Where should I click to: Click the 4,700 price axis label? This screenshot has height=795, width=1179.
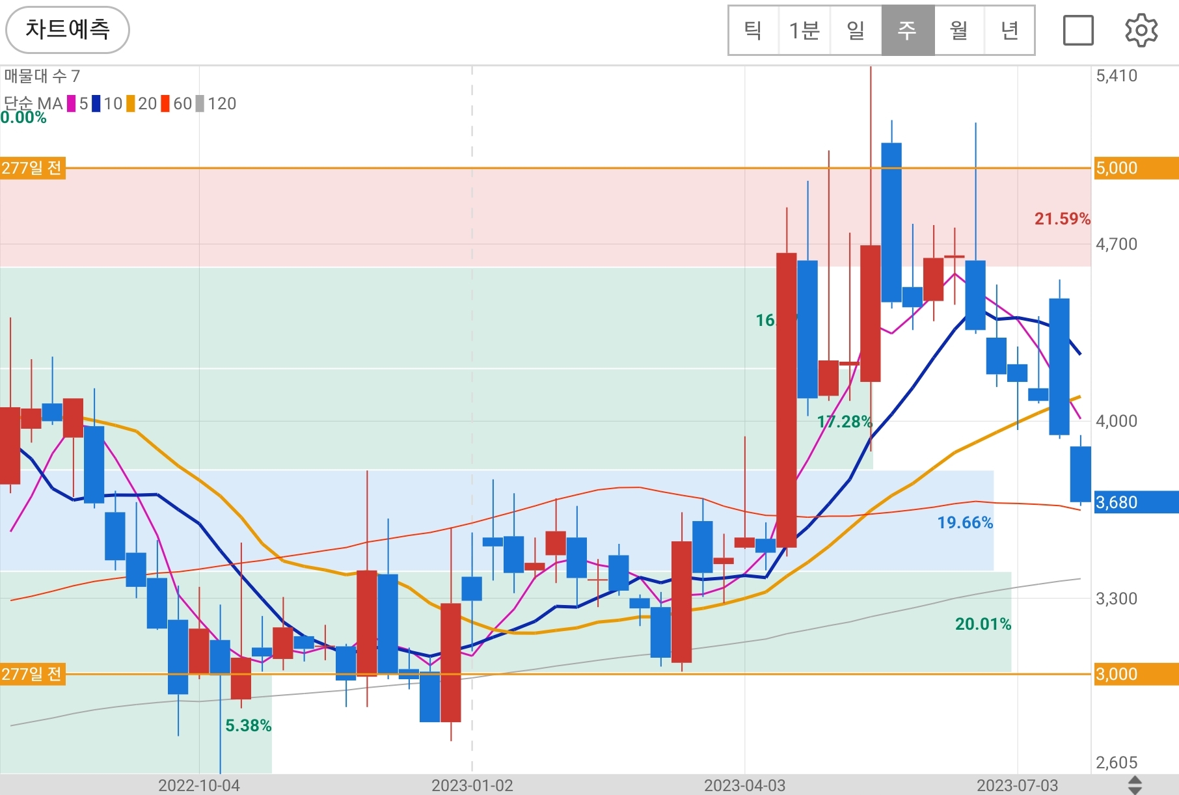pos(1117,244)
